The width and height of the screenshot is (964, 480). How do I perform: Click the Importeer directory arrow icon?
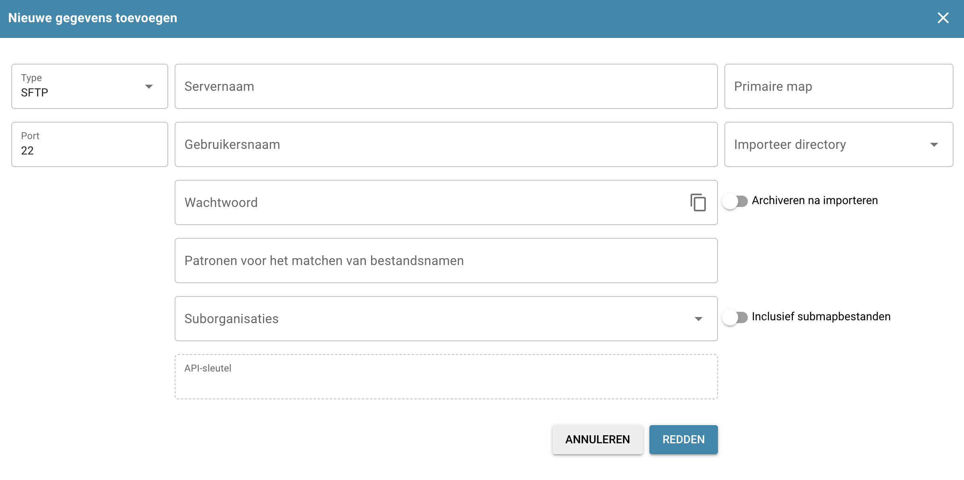(x=934, y=145)
